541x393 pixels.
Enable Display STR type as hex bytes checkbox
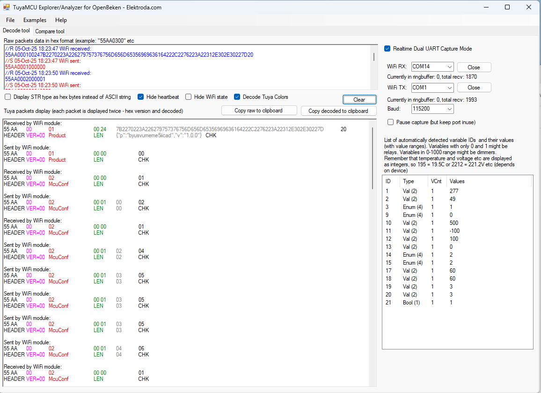pos(8,97)
